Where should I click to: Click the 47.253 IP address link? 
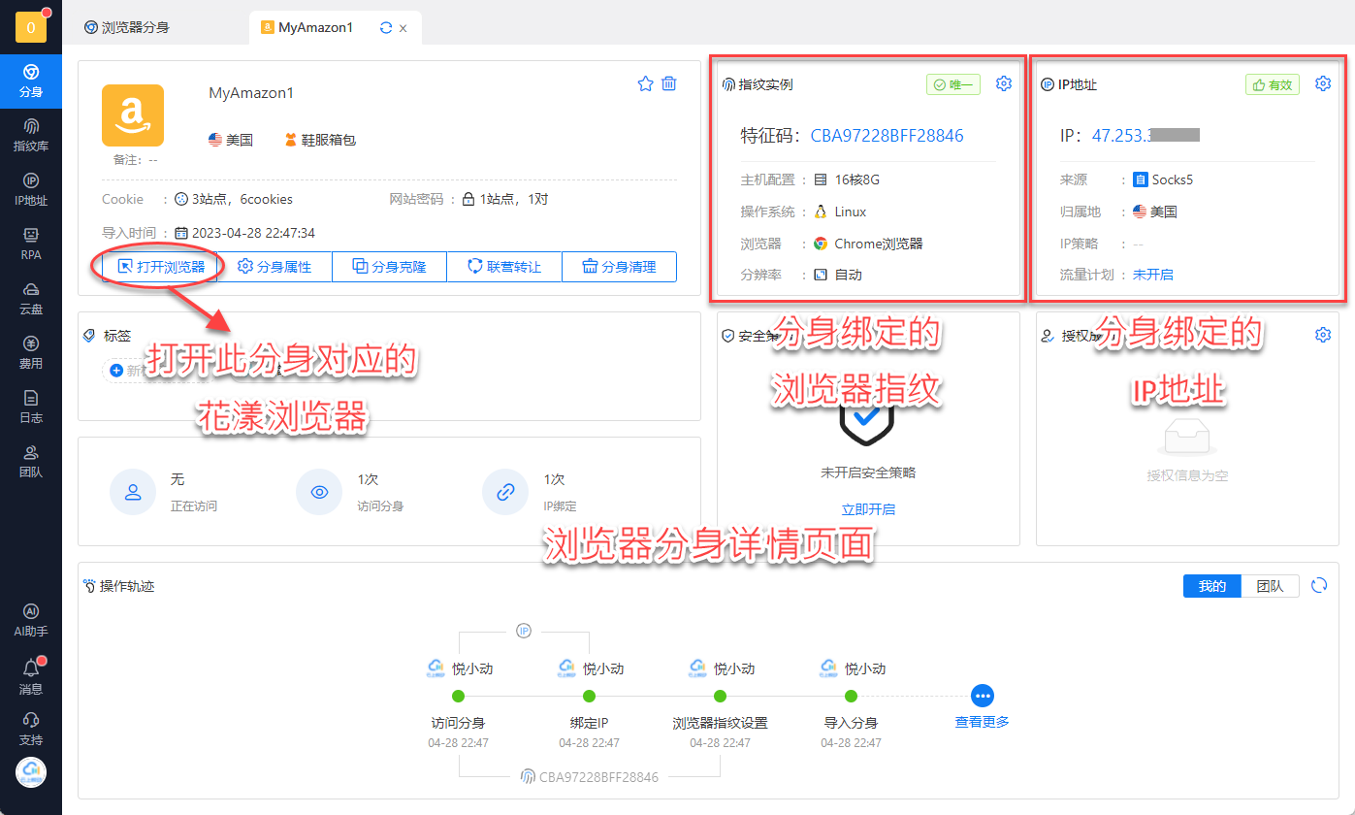(x=1146, y=136)
